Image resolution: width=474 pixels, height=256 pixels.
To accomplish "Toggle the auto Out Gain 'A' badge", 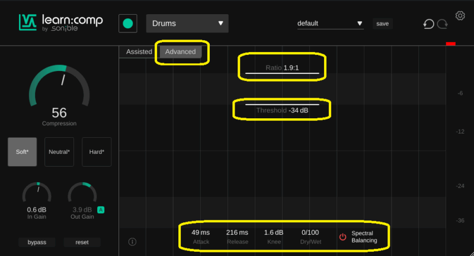I will [x=101, y=210].
